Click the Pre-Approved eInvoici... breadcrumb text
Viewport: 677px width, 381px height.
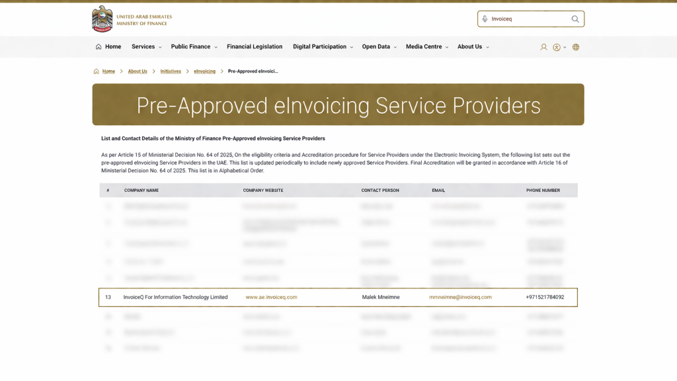(x=253, y=71)
